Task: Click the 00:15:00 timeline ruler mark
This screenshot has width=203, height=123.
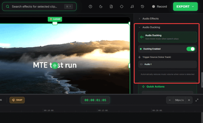Action: click(103, 111)
